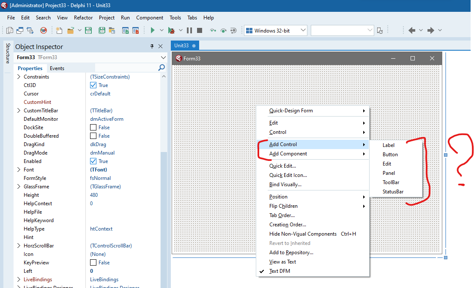Open the Windows 32-bit platform dropdown

(x=303, y=30)
